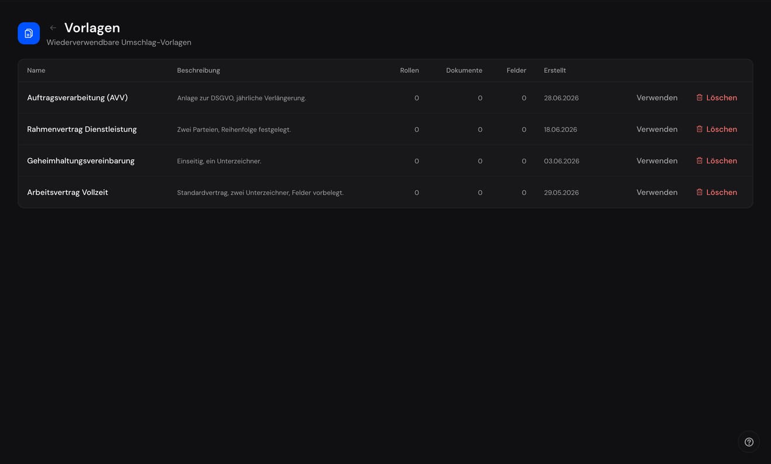Image resolution: width=771 pixels, height=464 pixels.
Task: Open the help question mark icon
Action: [x=749, y=442]
